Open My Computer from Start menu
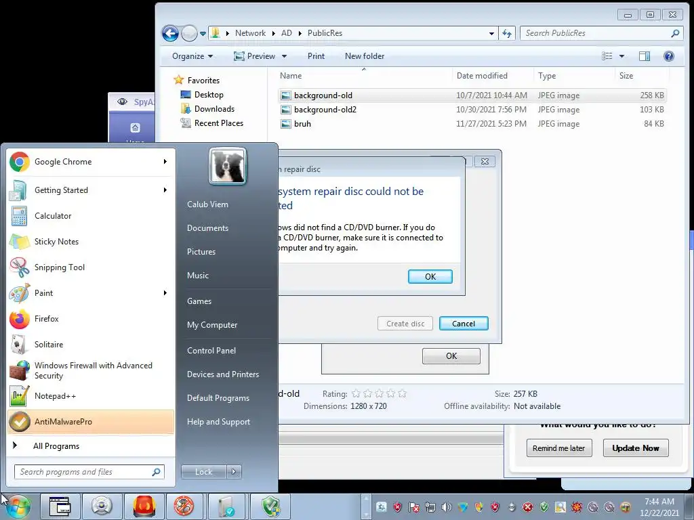 (x=212, y=325)
